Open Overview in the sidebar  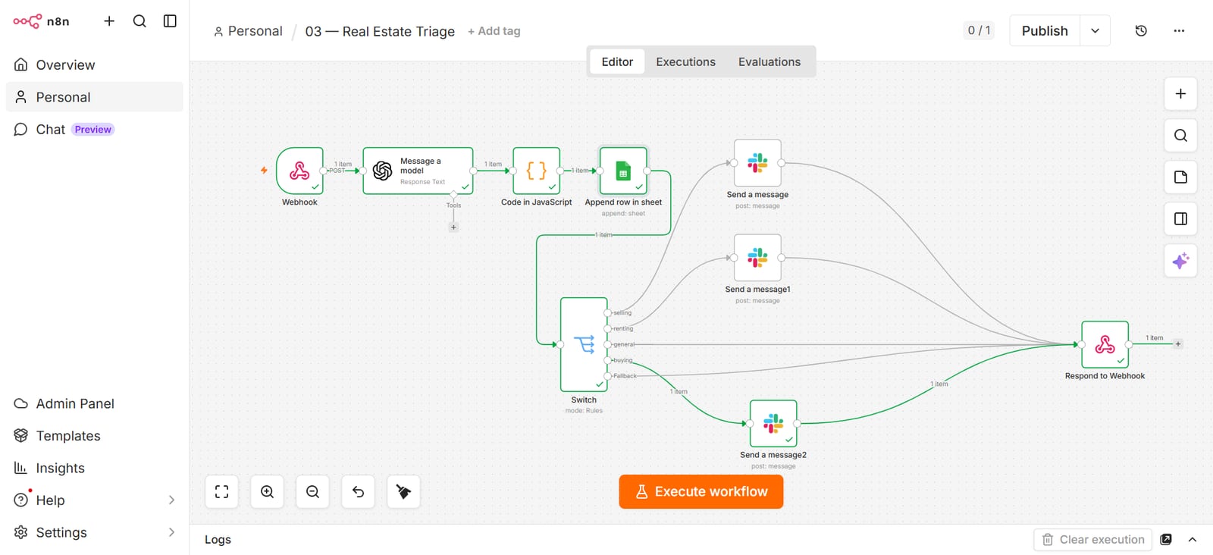tap(94, 65)
